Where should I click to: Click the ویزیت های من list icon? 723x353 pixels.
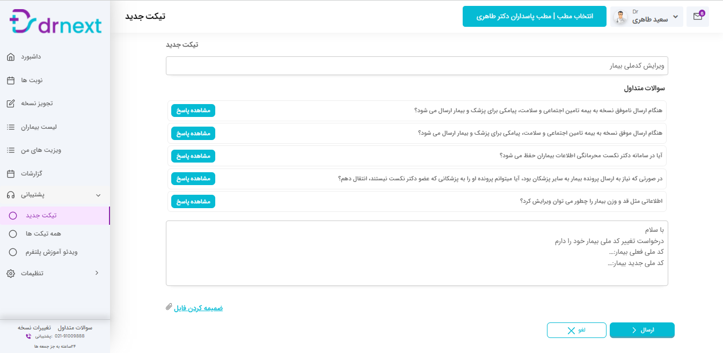pos(11,150)
